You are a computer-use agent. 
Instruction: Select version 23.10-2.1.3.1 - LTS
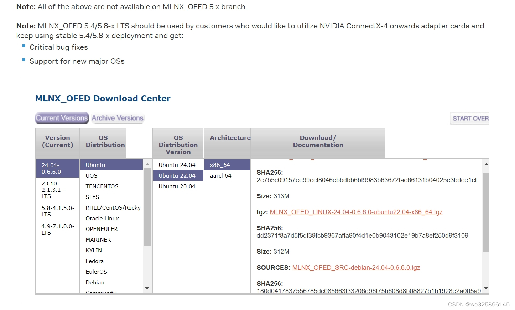point(56,190)
